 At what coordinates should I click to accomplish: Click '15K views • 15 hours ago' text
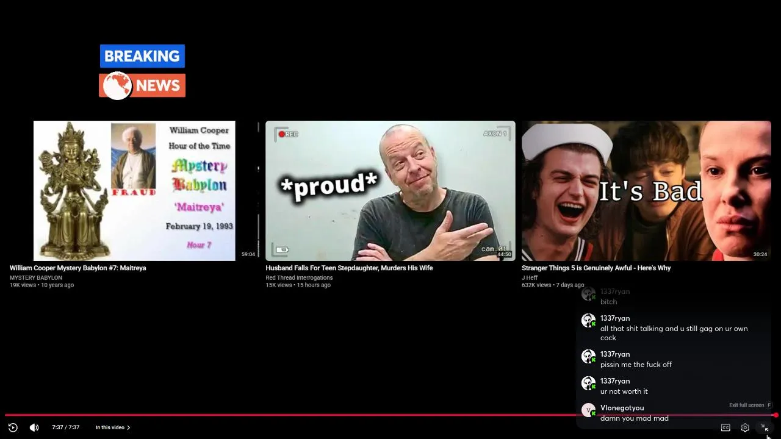(298, 285)
